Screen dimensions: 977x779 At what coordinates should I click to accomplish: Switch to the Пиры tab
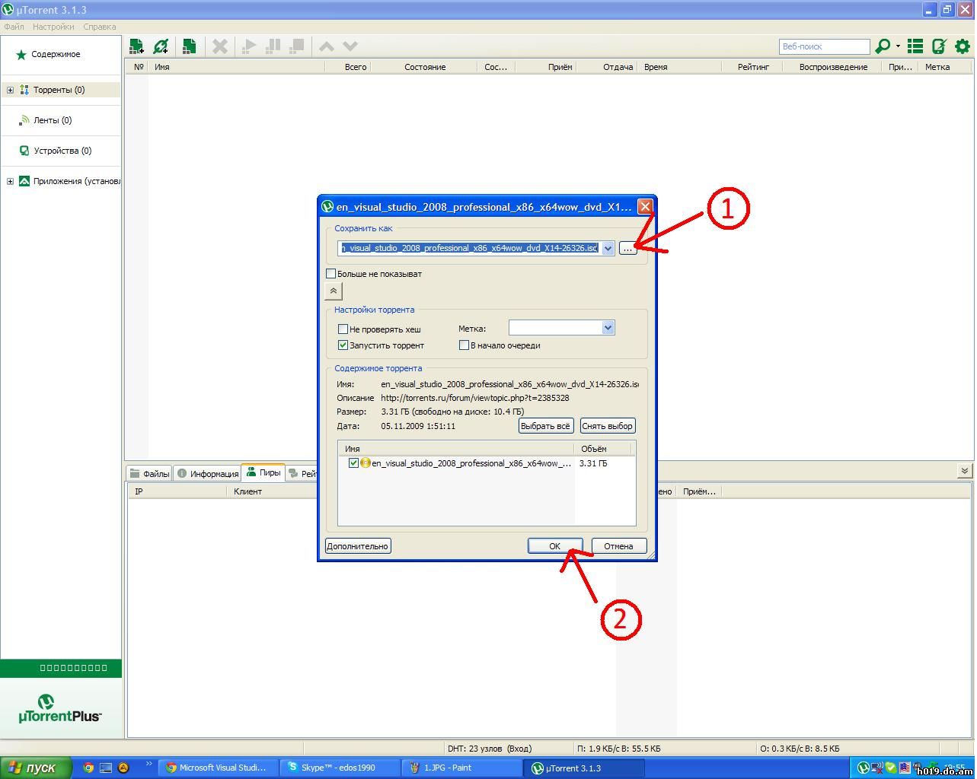pyautogui.click(x=263, y=472)
